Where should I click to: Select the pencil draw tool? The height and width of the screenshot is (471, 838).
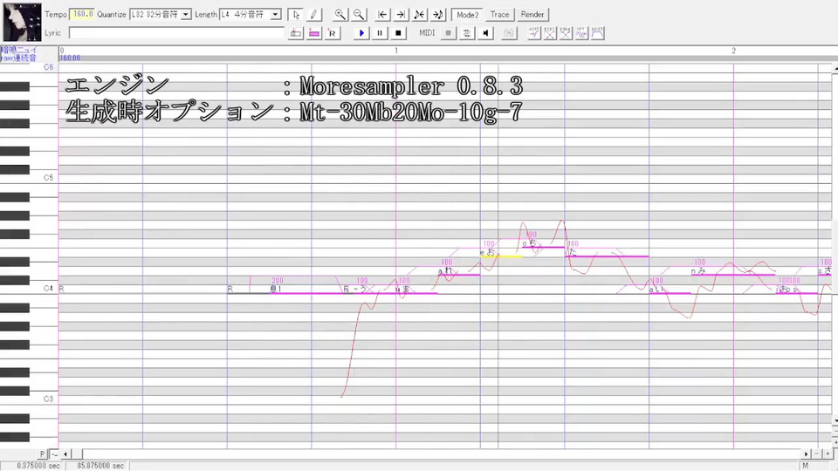pyautogui.click(x=313, y=15)
